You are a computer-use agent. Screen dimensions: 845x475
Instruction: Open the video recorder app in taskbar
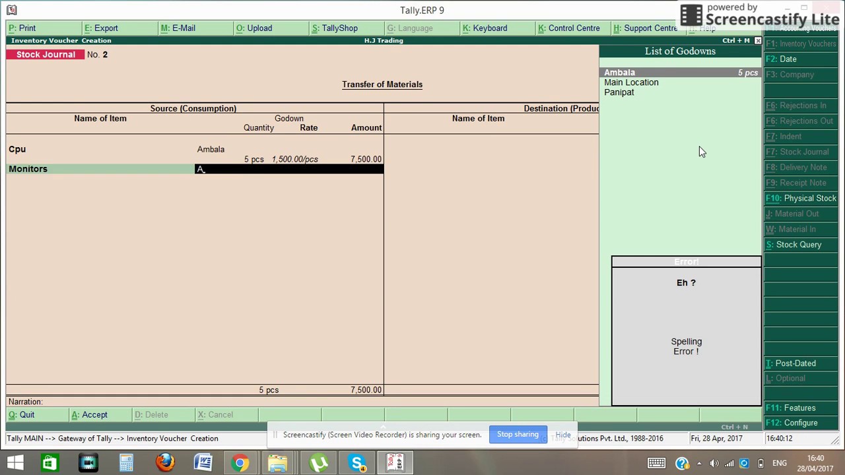tap(88, 463)
